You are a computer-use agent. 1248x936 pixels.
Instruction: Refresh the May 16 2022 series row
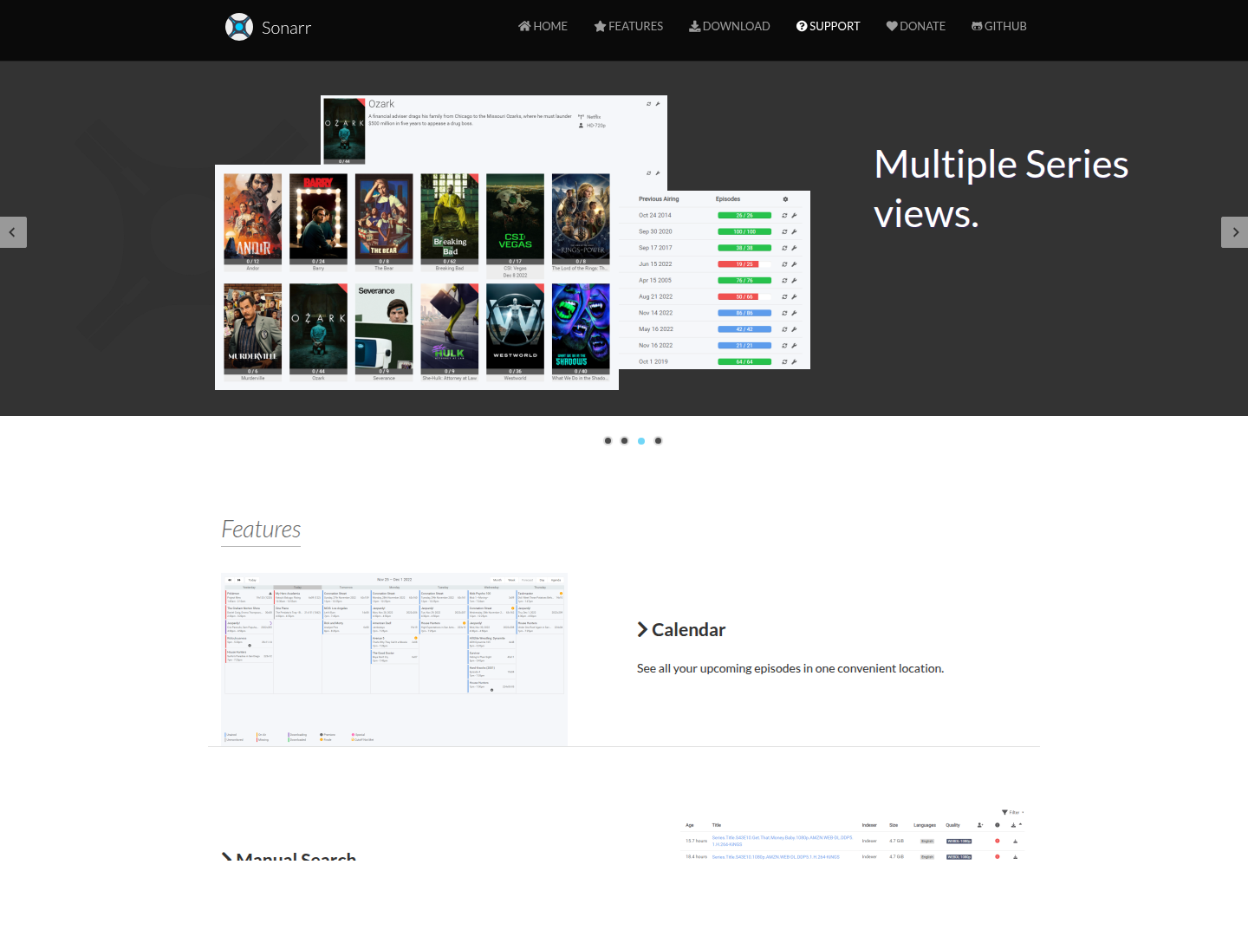point(785,329)
